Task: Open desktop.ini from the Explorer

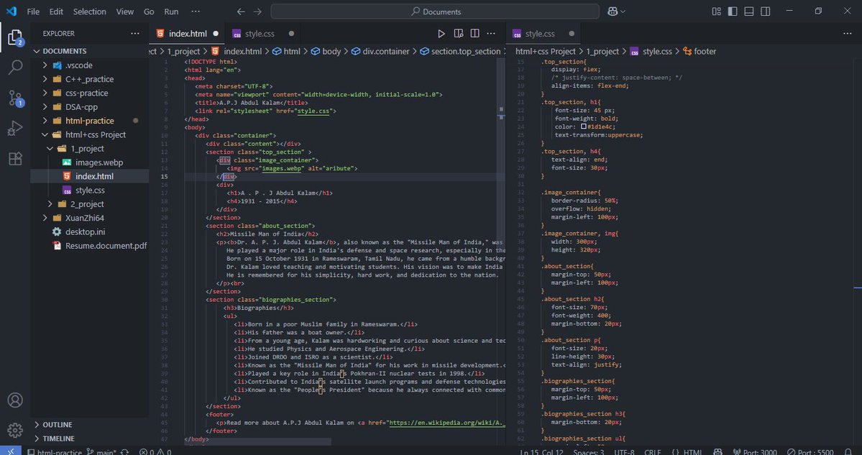Action: pos(90,232)
